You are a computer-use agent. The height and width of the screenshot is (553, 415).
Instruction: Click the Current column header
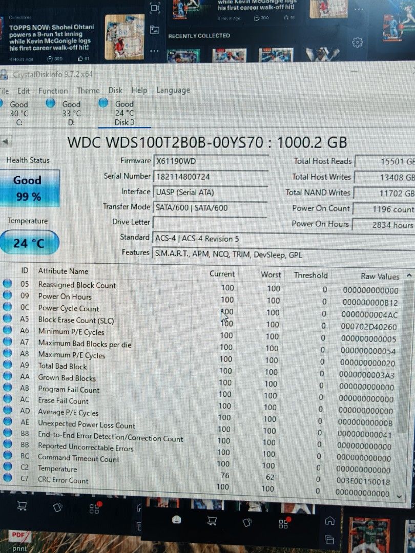[x=222, y=273]
